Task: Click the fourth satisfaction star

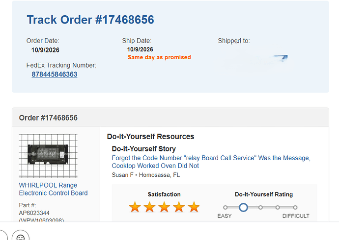Action: tap(179, 207)
